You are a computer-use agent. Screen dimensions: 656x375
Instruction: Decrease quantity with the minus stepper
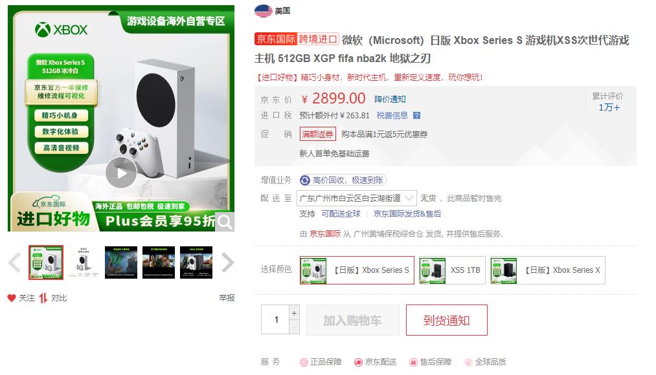294,327
